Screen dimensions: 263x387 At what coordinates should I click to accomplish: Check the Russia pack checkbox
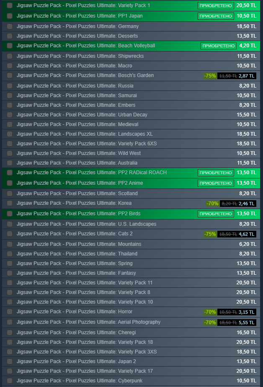coord(10,85)
